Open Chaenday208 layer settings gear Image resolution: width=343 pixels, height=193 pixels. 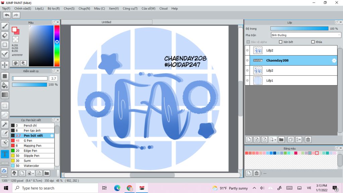pyautogui.click(x=334, y=61)
